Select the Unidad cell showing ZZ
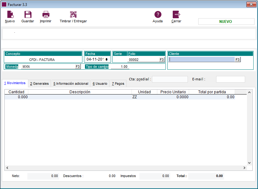Screen dimensions: 258x189 point(144,97)
